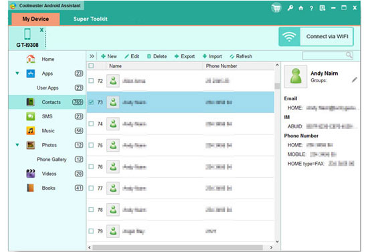Check the box for contact 75
The image size is (368, 252).
point(91,145)
